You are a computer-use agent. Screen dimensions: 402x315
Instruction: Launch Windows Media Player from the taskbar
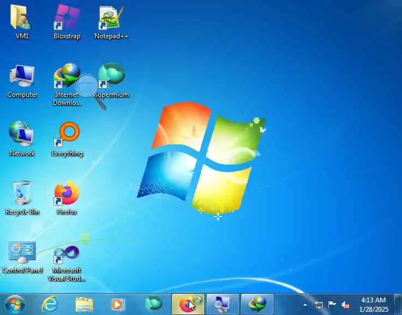118,305
